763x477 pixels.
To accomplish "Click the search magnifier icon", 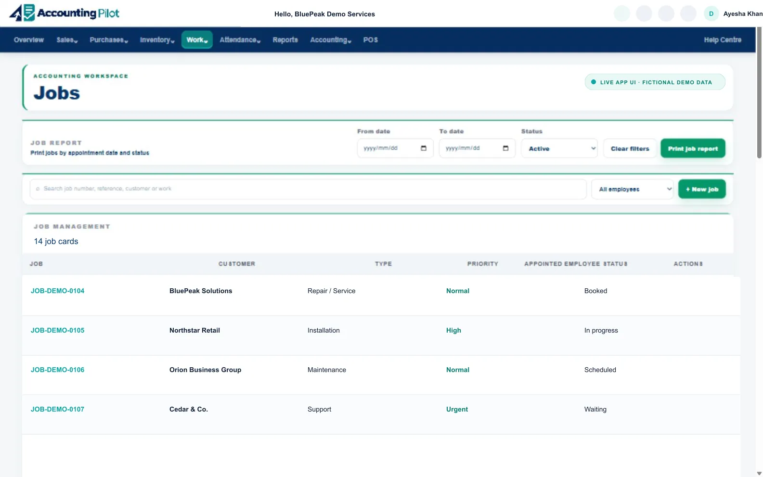I will pos(38,189).
